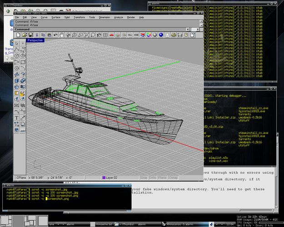
Task: Select the Fillet curve tool in sidebar
Action: [23, 68]
